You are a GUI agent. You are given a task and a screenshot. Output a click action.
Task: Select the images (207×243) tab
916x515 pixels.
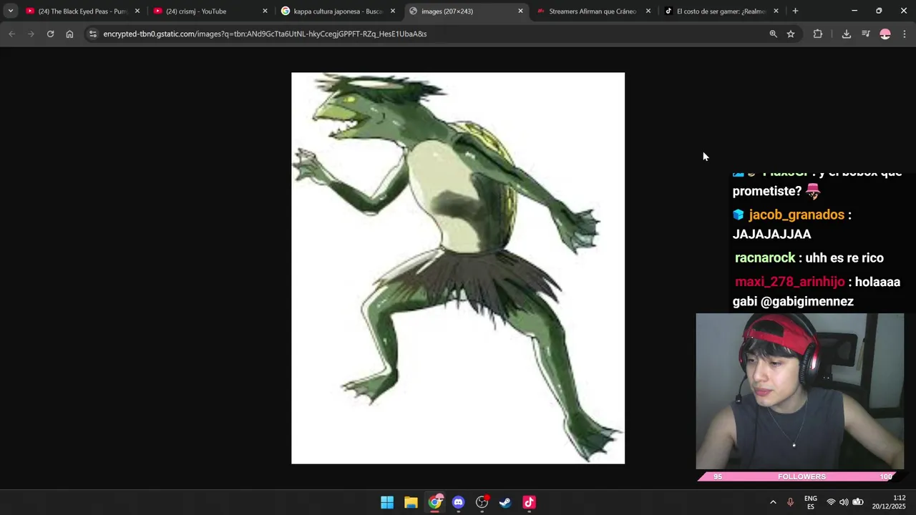click(x=466, y=11)
